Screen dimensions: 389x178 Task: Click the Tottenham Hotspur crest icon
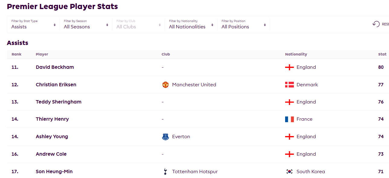165,172
